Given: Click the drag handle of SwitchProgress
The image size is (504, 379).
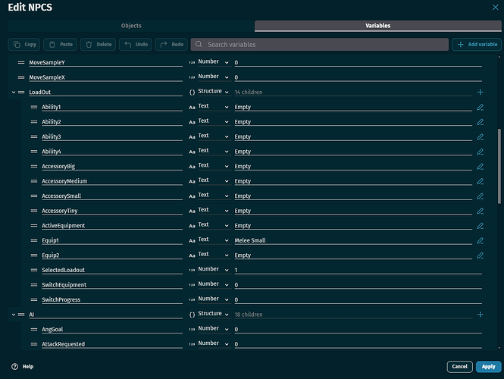Looking at the screenshot, I should tap(34, 299).
